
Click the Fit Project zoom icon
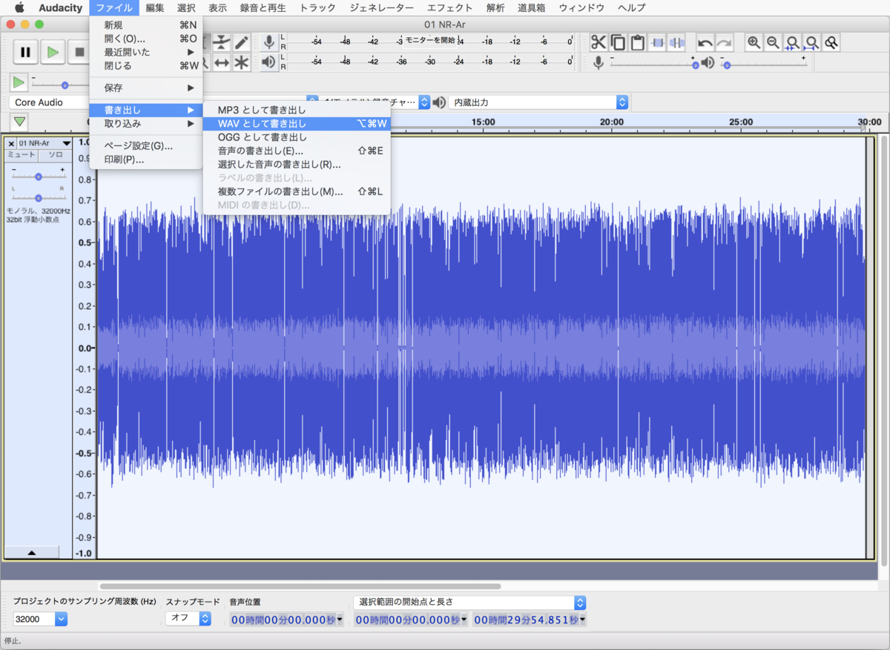click(812, 42)
